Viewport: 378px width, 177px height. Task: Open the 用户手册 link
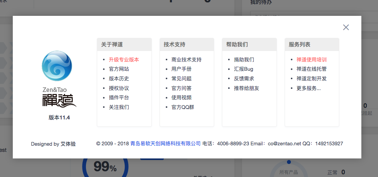[181, 69]
